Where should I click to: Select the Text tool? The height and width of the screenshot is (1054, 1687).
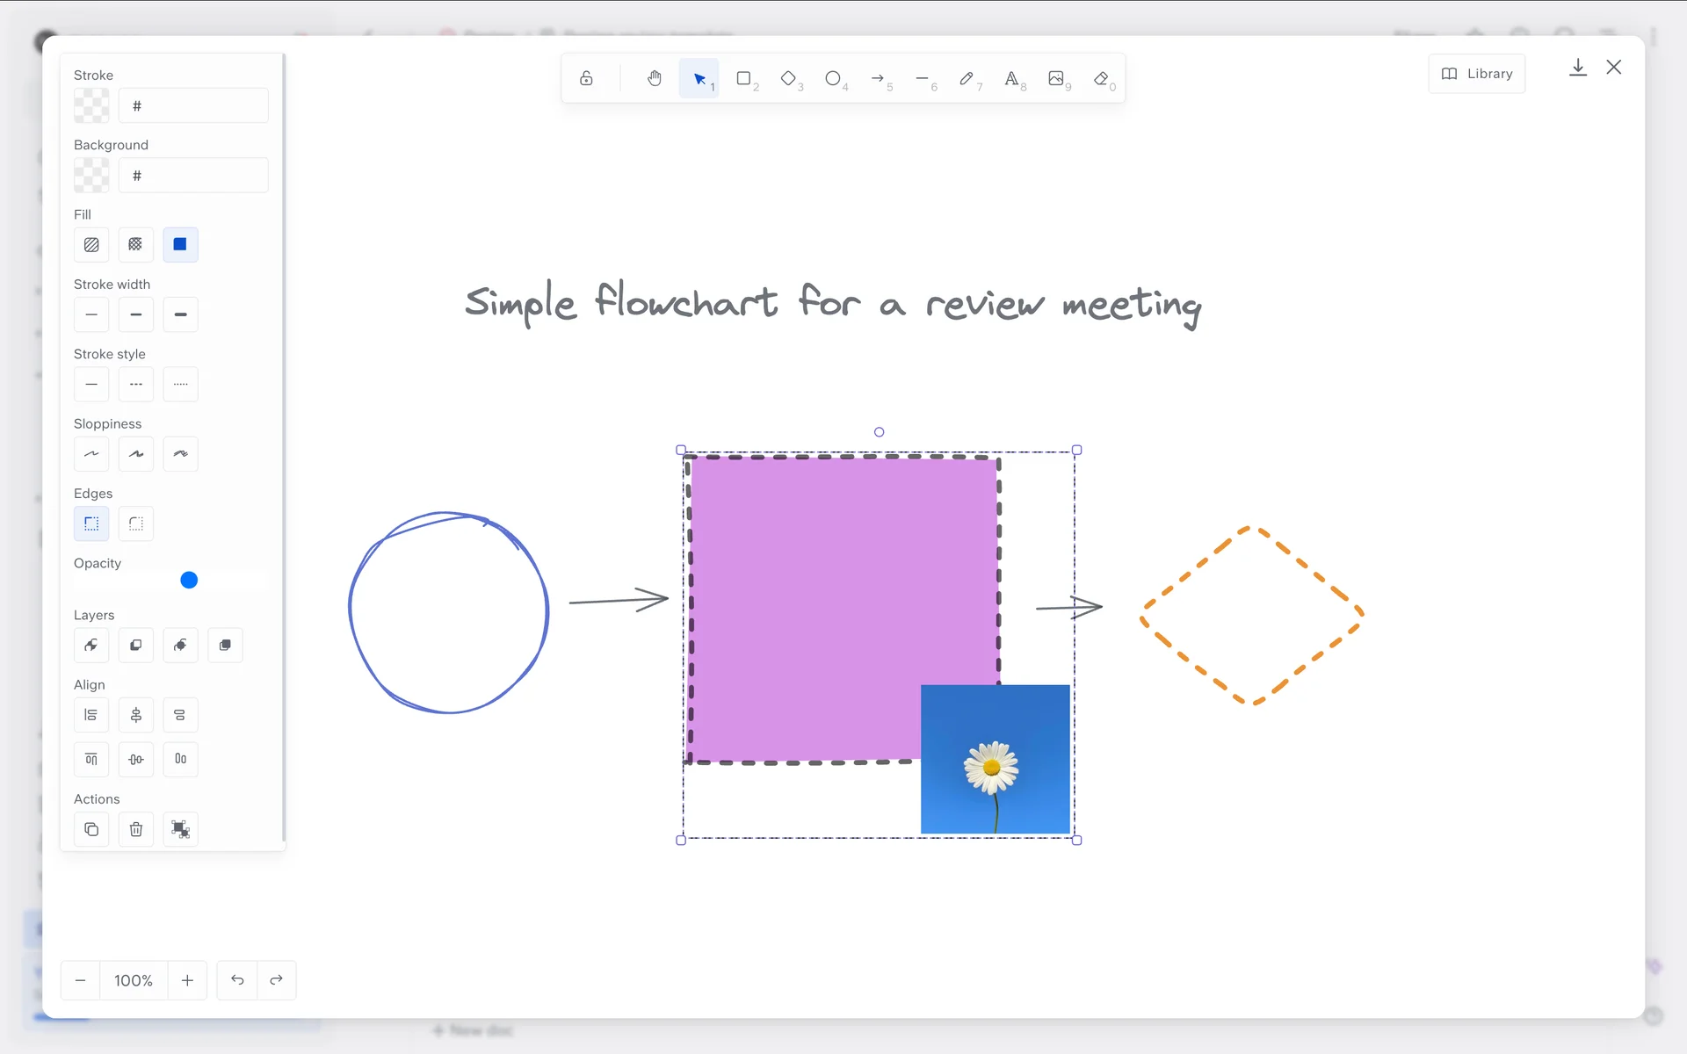click(x=1011, y=79)
